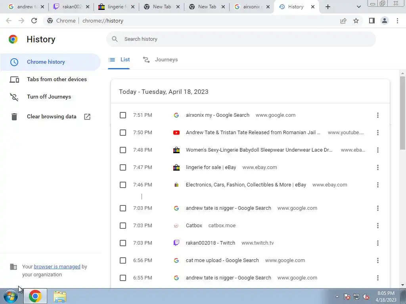Viewport: 406px width, 304px height.
Task: Open the side panel icon
Action: point(372,21)
